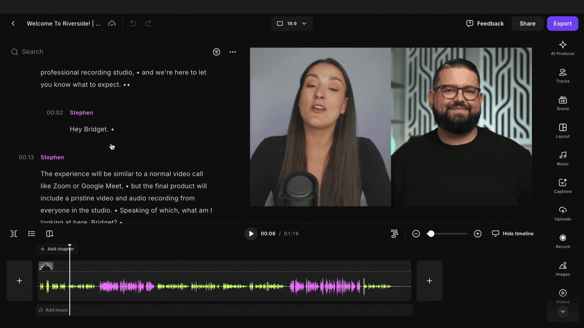Open the 16:9 aspect ratio dropdown

292,23
